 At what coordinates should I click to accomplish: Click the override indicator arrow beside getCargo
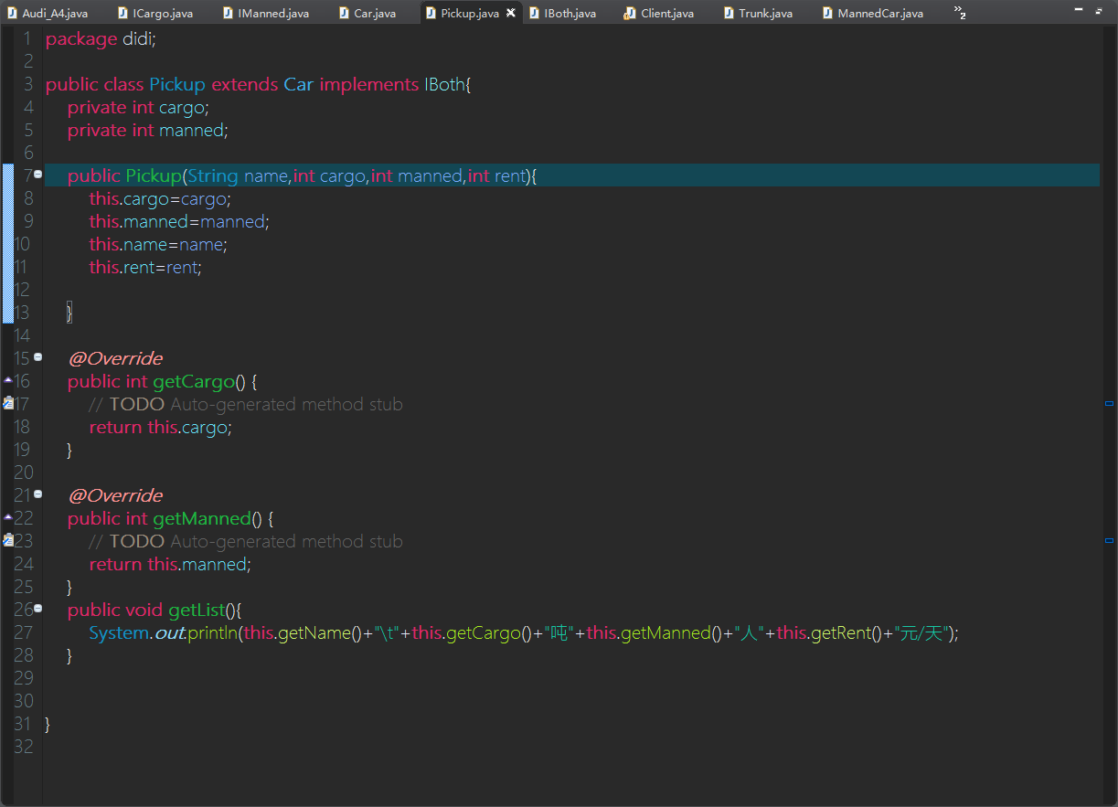pos(8,379)
